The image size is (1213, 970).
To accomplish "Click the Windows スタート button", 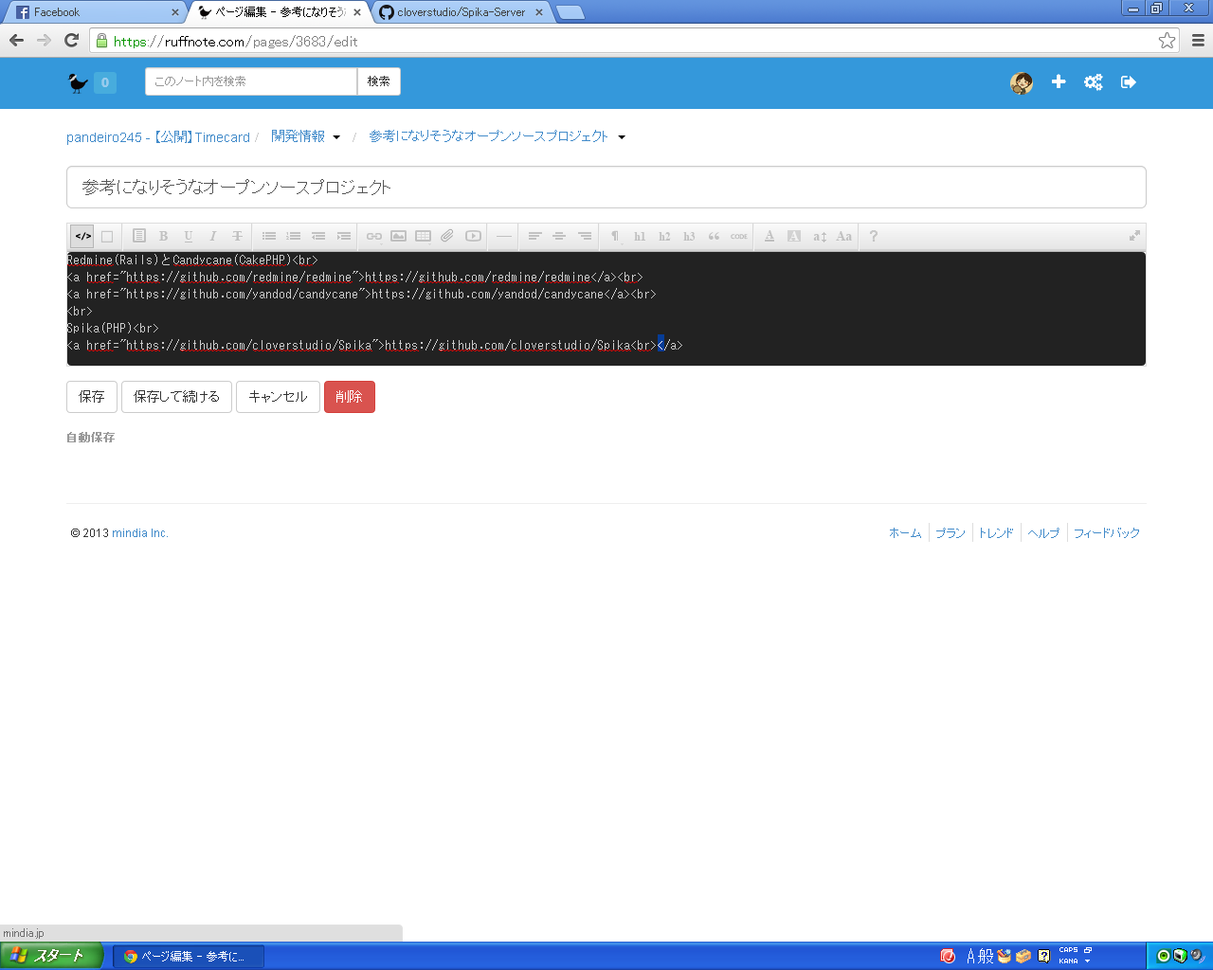I will pos(50,956).
